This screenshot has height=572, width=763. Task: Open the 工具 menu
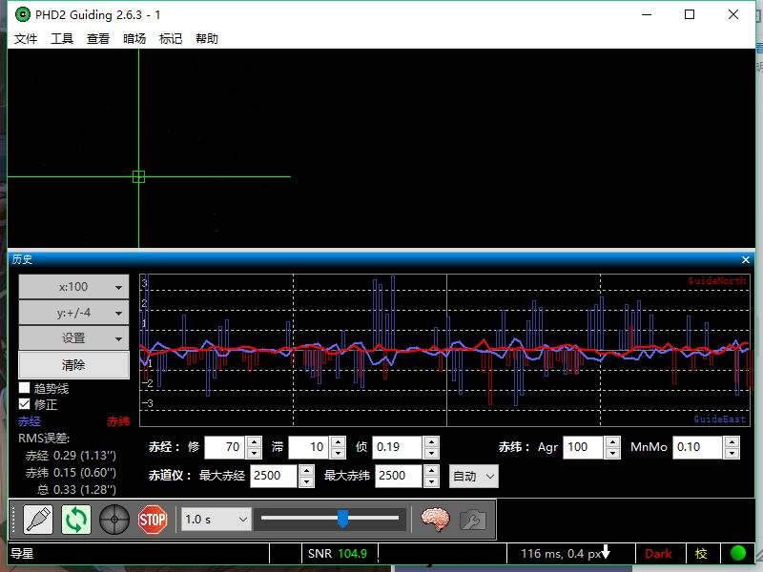coord(62,38)
